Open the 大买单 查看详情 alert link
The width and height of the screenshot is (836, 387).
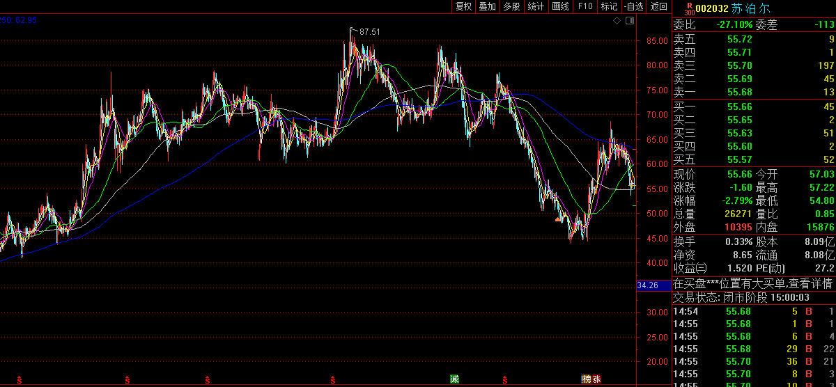pos(753,283)
